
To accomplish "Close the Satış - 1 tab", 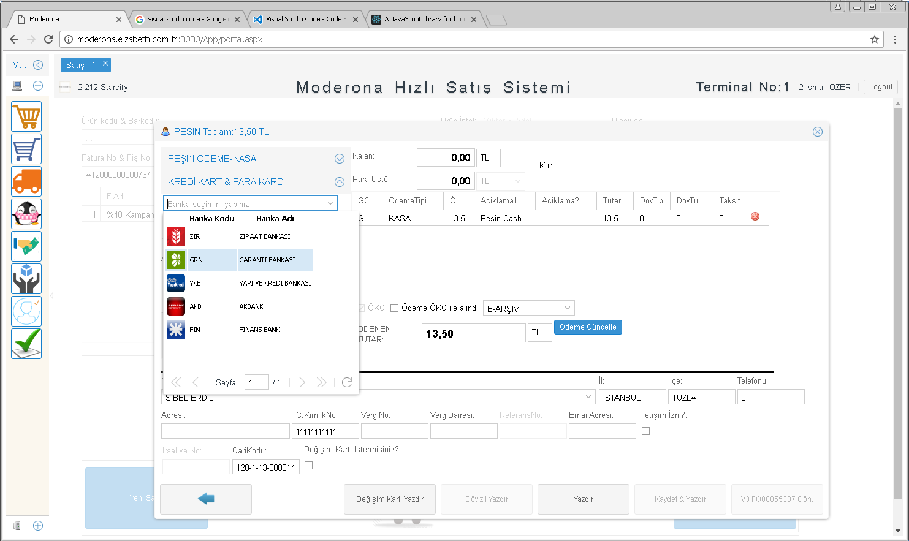I will click(x=105, y=63).
